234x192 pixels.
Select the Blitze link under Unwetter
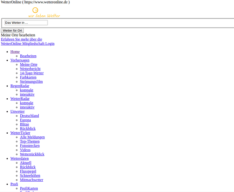tap(24, 124)
